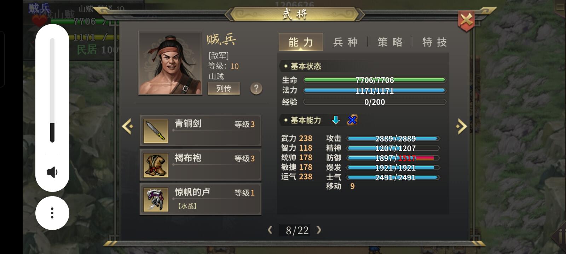This screenshot has height=254, width=566.
Task: Select the 能力 tab
Action: (x=301, y=42)
